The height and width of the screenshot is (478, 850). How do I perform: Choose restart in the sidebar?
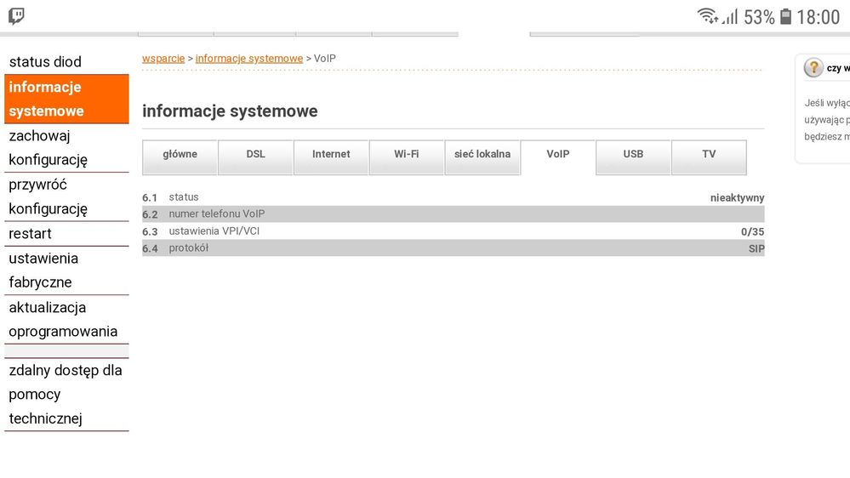pyautogui.click(x=66, y=234)
